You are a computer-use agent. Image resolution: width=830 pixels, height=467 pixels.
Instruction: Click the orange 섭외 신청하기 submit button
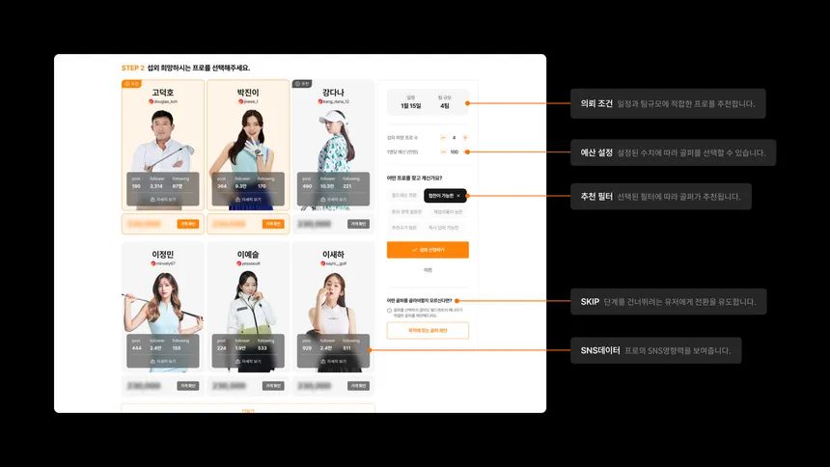click(428, 250)
